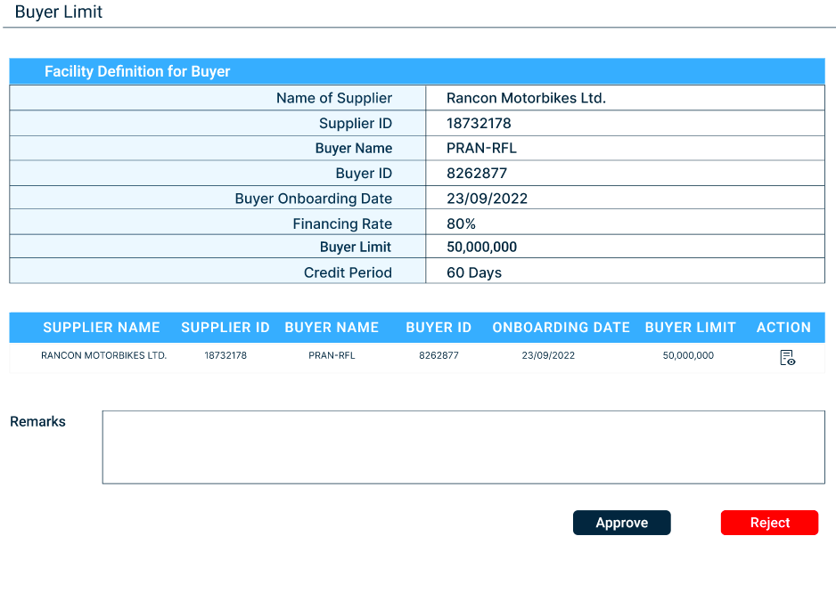Viewport: 836px width, 593px height.
Task: Select the value 'Rancon Motorbikes Ltd.' in the facility form
Action: (526, 98)
